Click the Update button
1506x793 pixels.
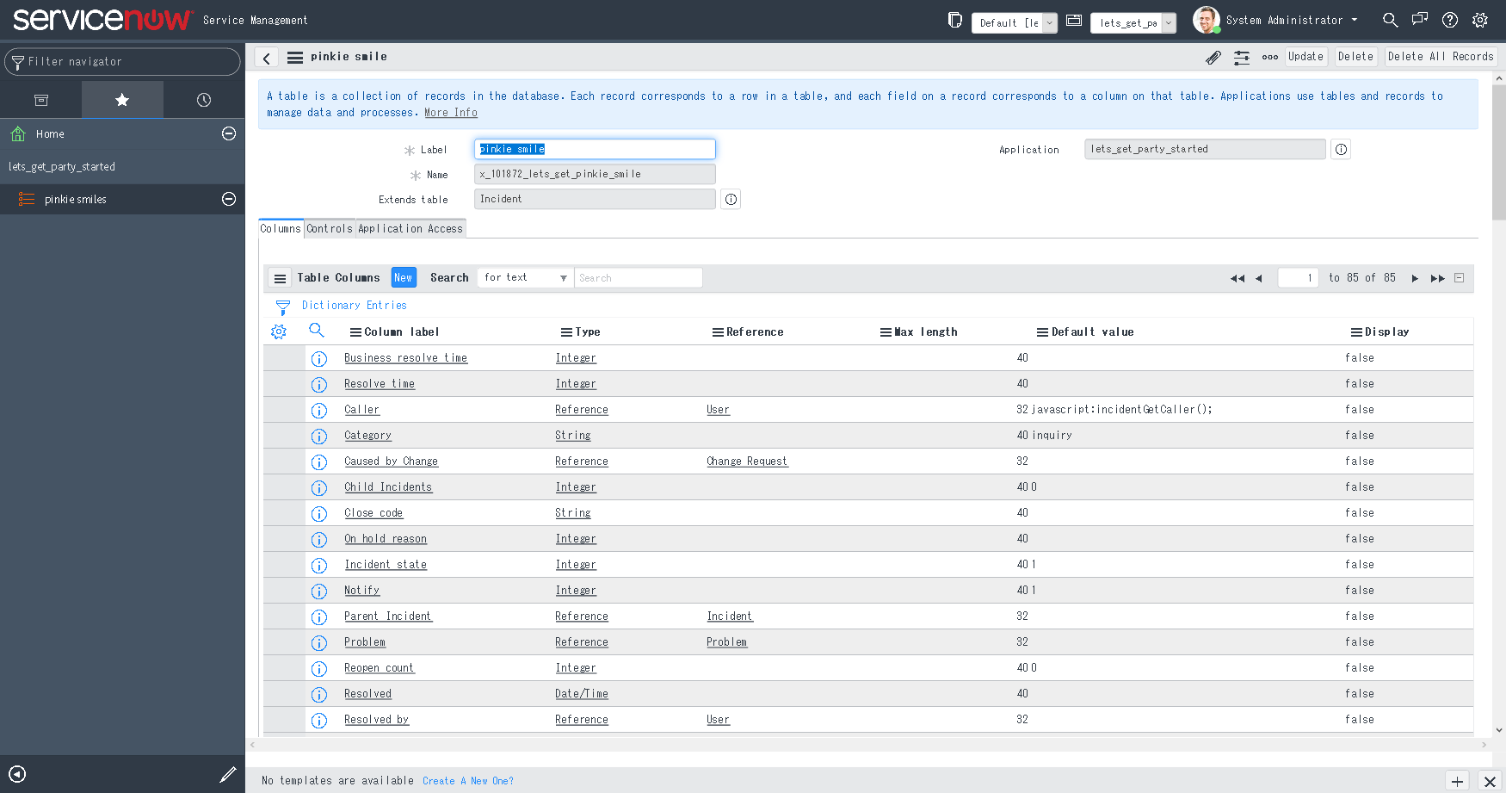coord(1305,56)
